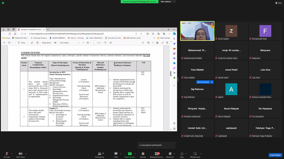This screenshot has height=159, width=284.
Task: Enter PDF full screen mode
Action: pyautogui.click(x=163, y=43)
